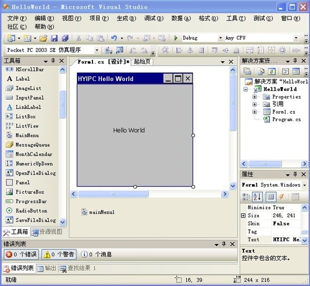Toggle auto-hide pin on Properties panel
The width and height of the screenshot is (310, 286).
tap(295, 174)
